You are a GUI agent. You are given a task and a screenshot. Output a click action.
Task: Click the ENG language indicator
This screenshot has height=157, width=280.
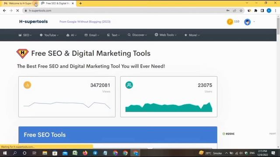coord(252,153)
